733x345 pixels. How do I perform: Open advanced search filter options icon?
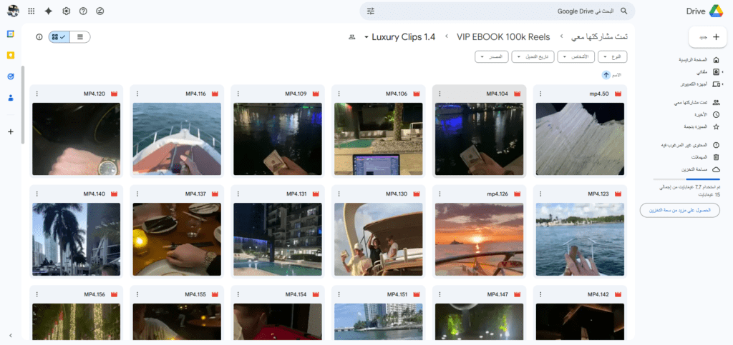pyautogui.click(x=371, y=11)
